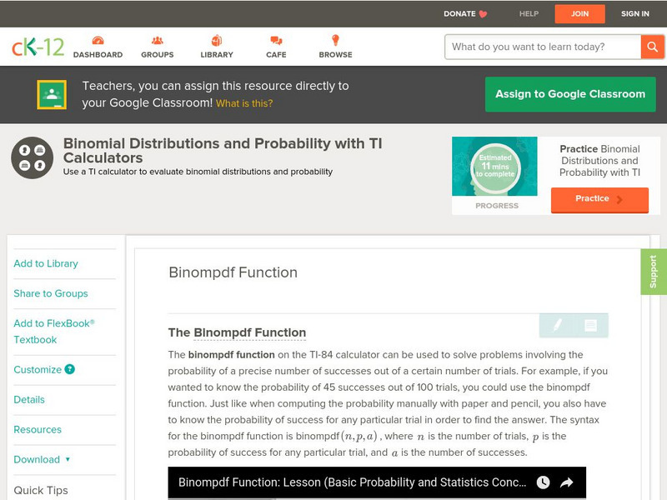Open the Resources link
This screenshot has width=667, height=500.
pyautogui.click(x=38, y=429)
